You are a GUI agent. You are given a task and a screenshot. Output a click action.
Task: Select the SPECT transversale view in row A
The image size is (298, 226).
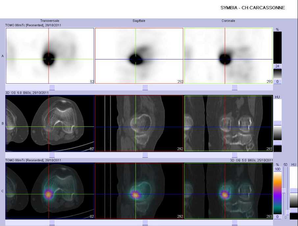click(50, 56)
